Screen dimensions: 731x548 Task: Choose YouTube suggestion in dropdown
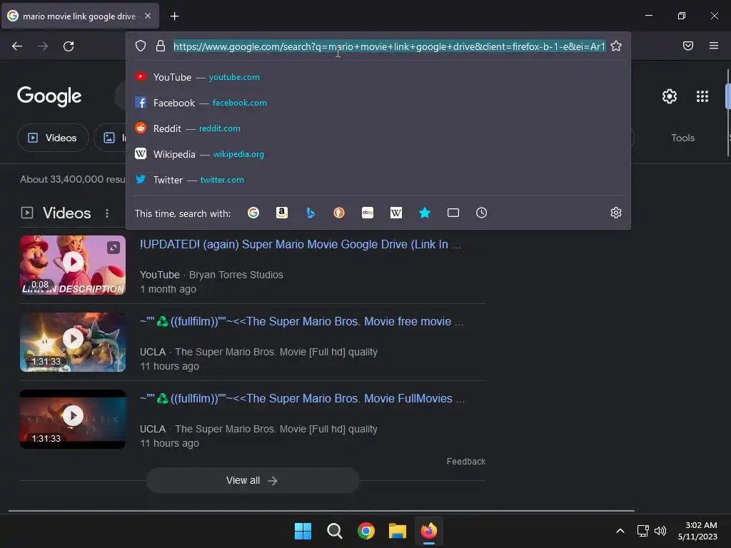[x=378, y=77]
